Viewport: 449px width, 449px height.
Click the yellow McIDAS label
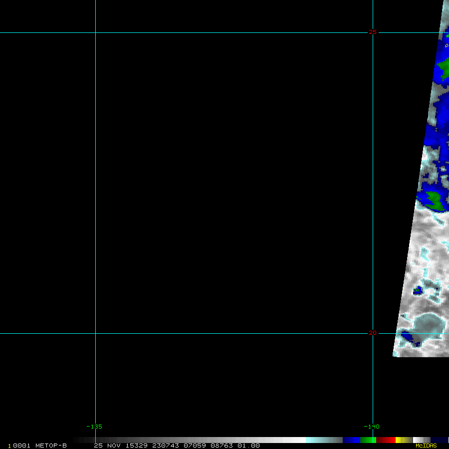(x=426, y=446)
